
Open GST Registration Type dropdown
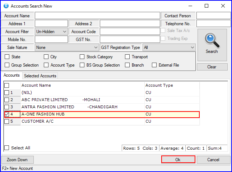click(169, 47)
